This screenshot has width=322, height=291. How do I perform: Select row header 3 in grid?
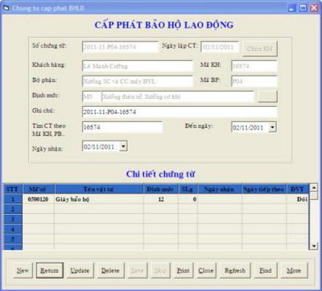[x=13, y=219]
